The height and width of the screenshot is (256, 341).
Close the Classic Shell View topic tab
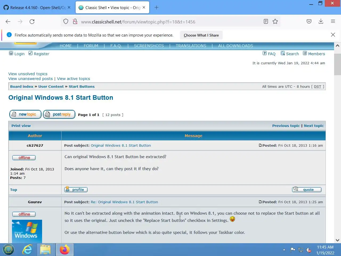coord(144,7)
